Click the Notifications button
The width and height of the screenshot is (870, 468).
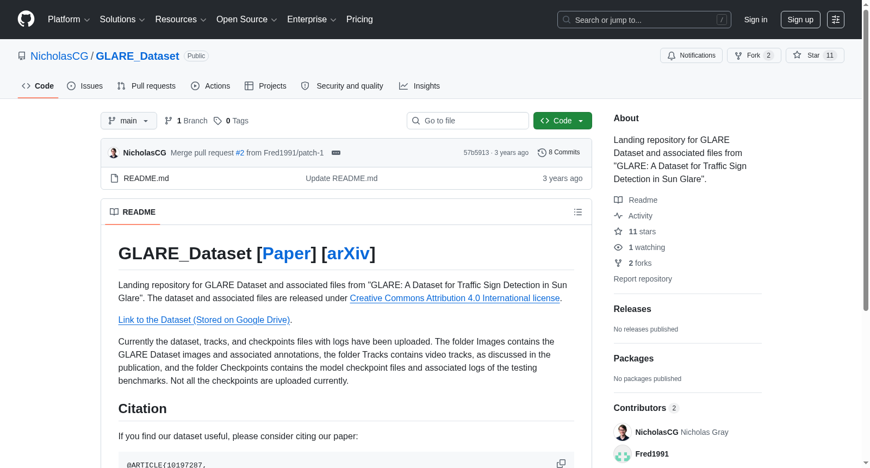pos(691,55)
